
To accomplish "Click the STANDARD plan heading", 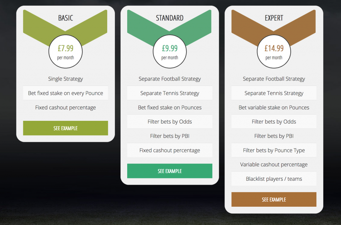I will 170,18.
